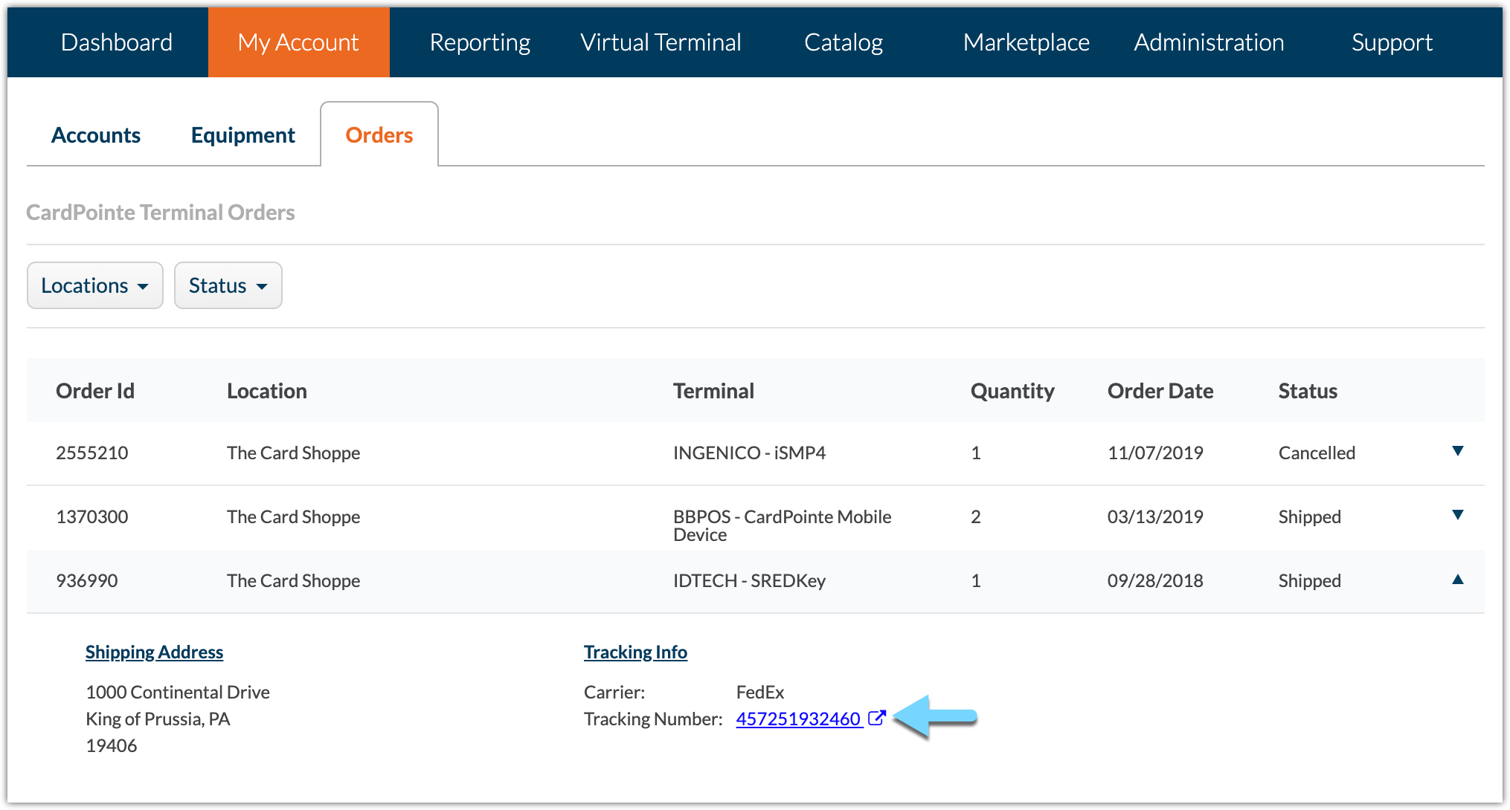
Task: Click The Card Shoppe in order 2555210 row
Action: coord(293,453)
